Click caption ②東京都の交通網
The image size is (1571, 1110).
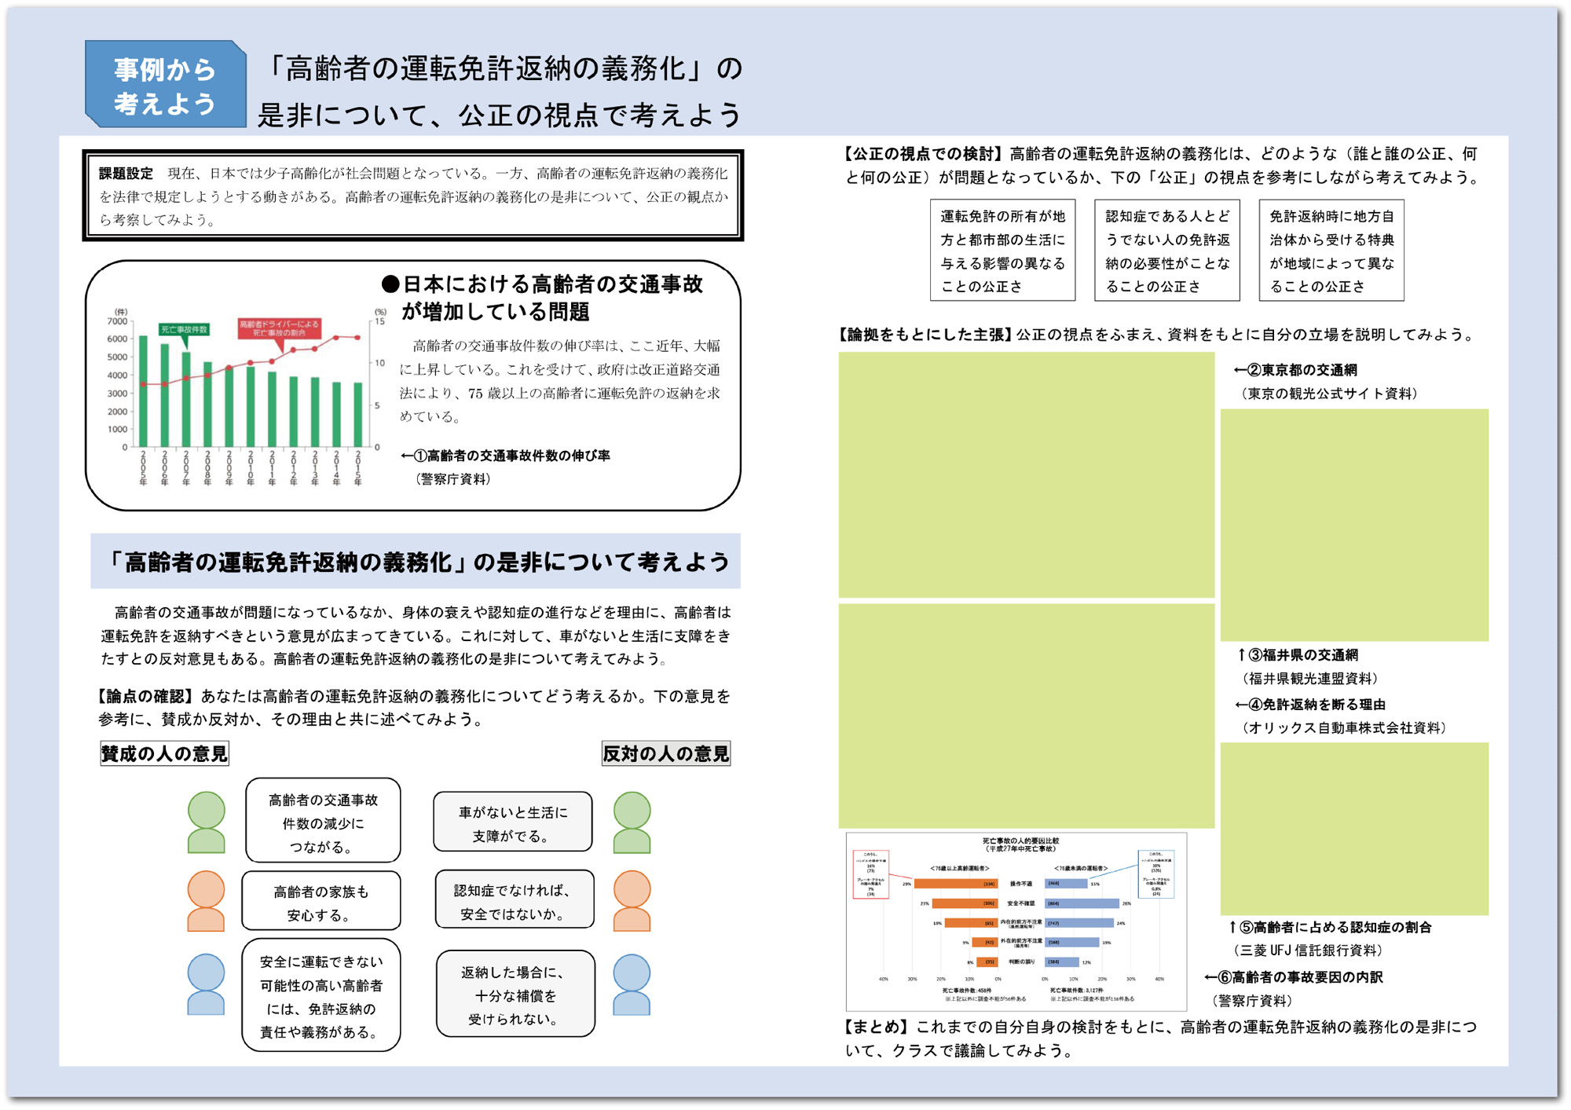pos(1295,370)
